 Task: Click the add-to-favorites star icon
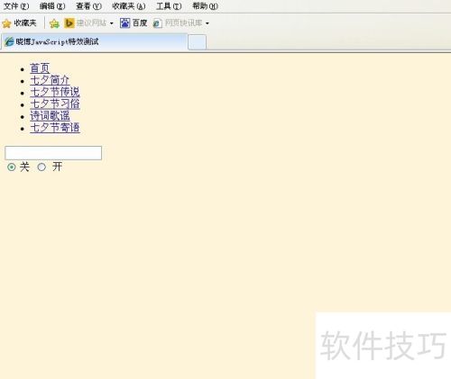[x=54, y=23]
